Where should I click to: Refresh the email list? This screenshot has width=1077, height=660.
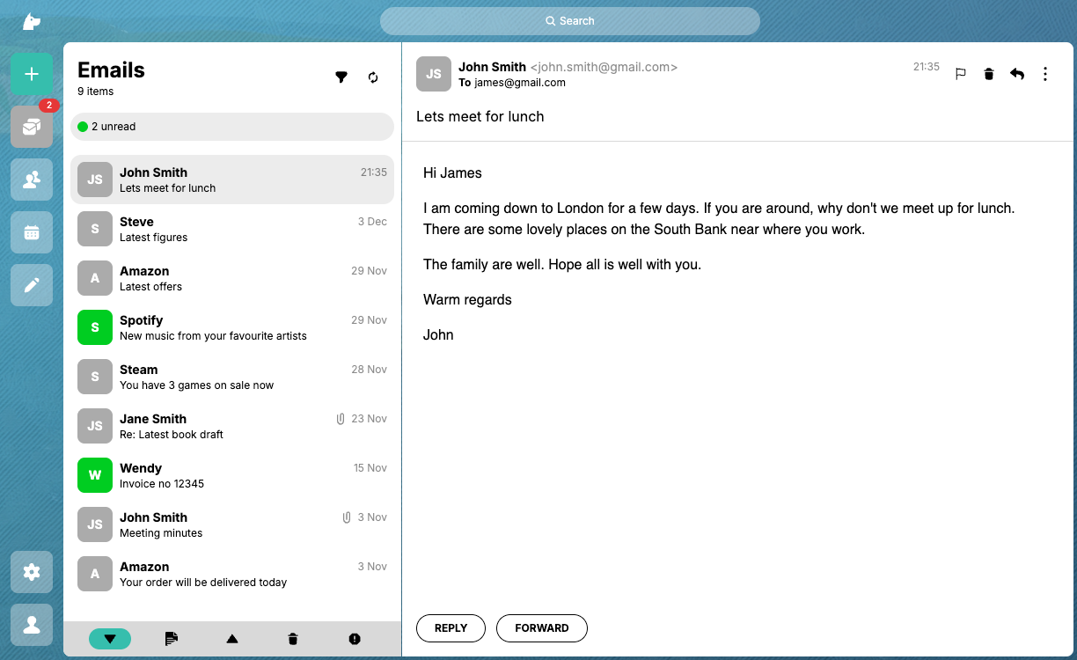(x=373, y=77)
